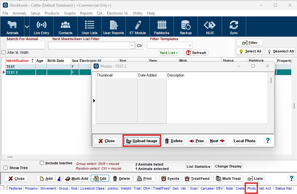Close the animal list with bottom Close
The width and height of the screenshot is (297, 194).
pos(16,179)
